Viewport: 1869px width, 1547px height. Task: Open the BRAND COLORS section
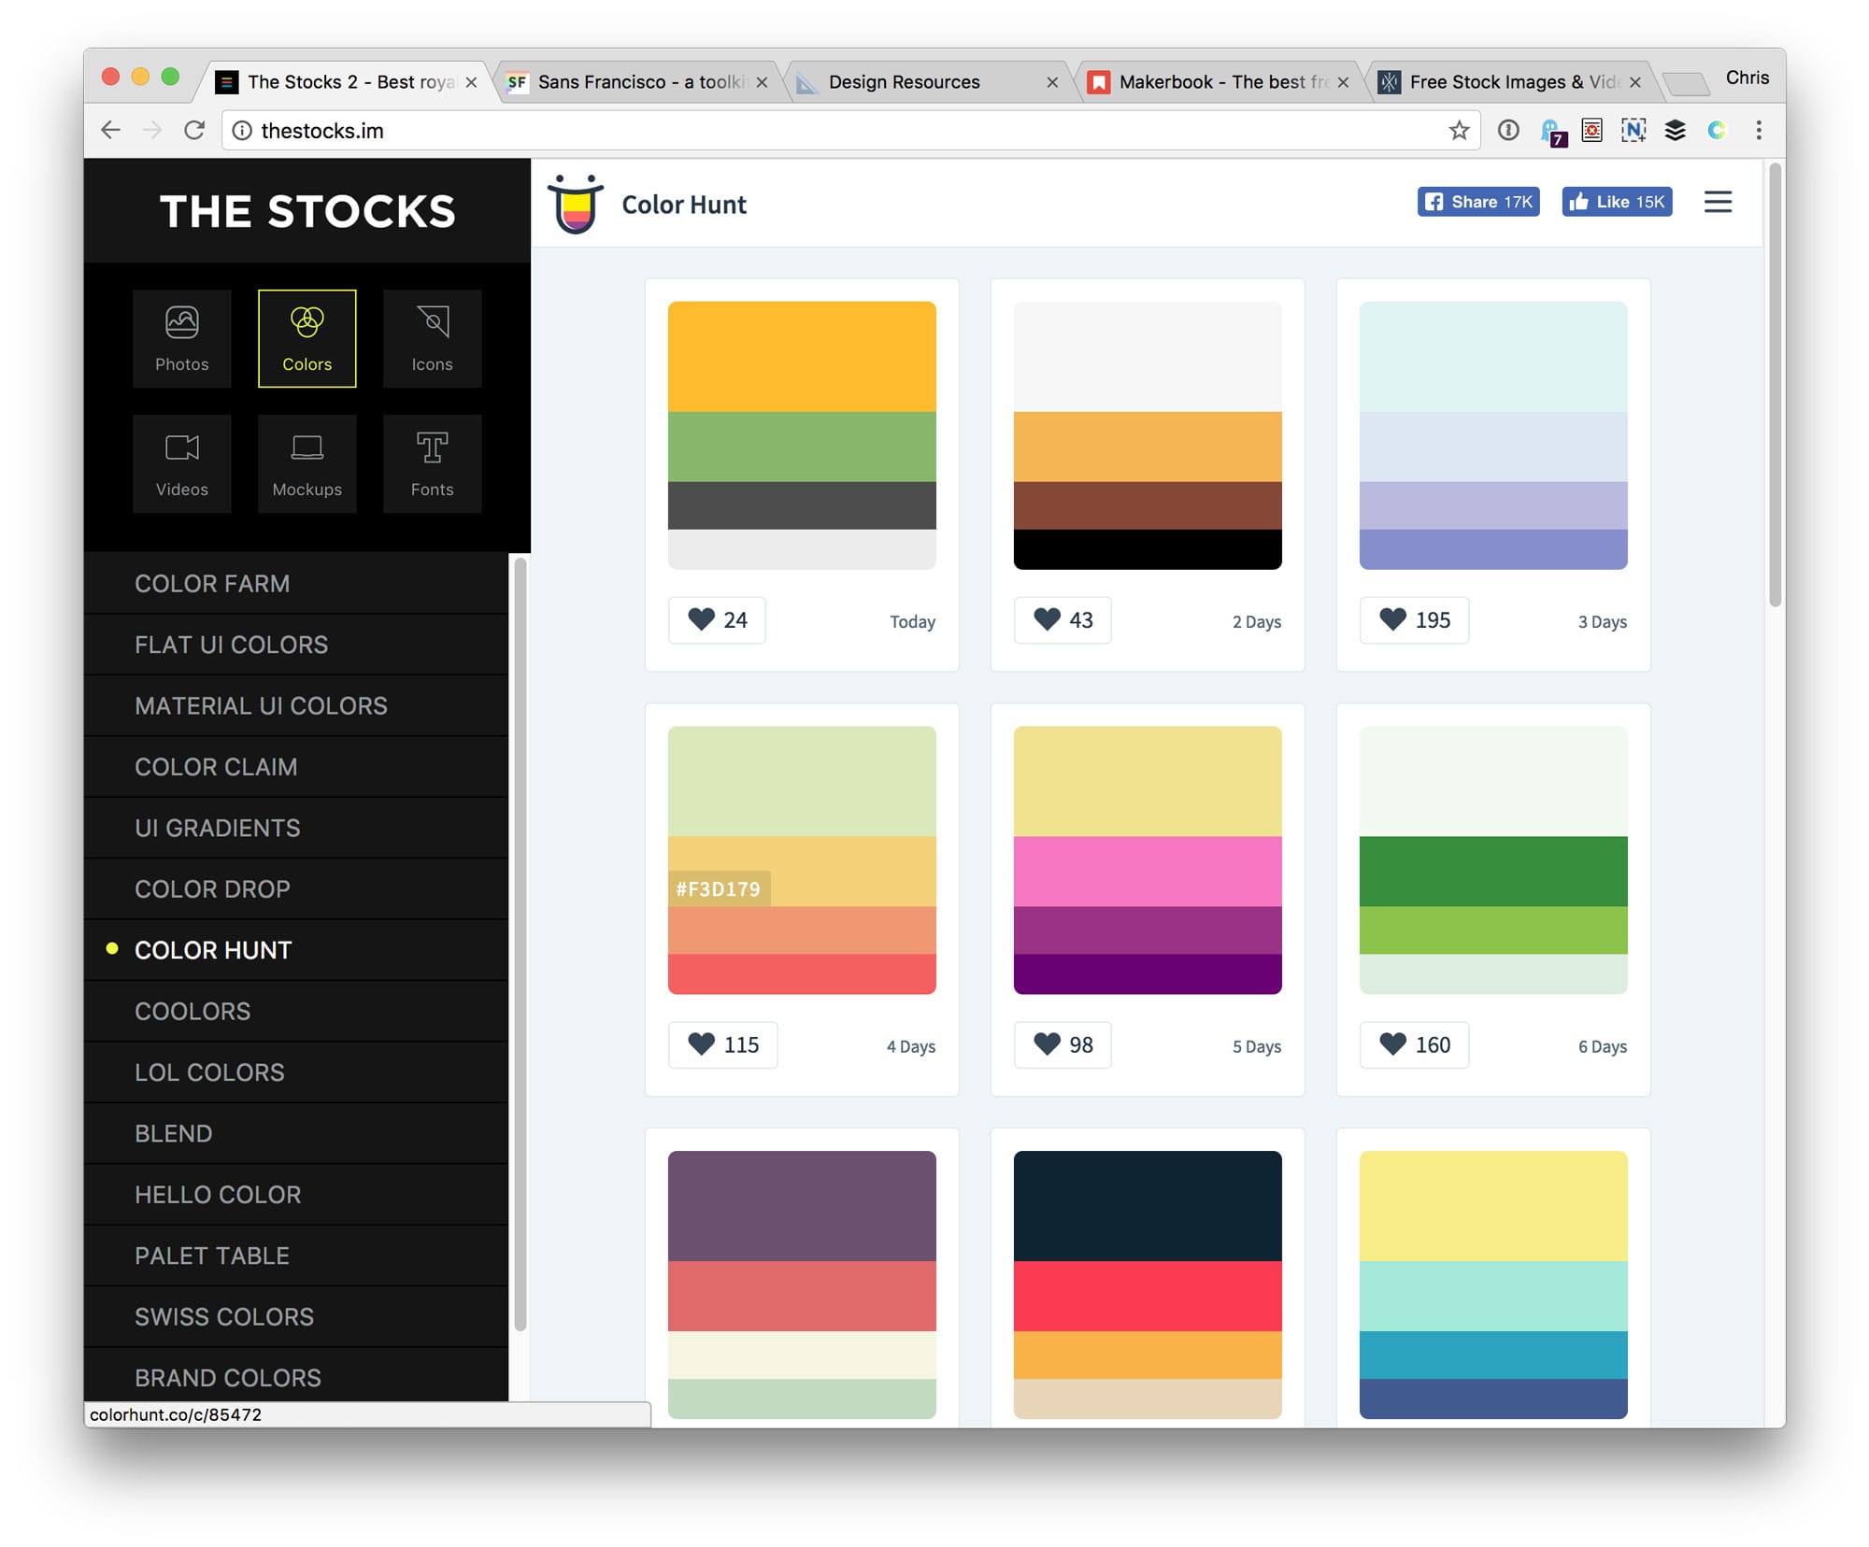click(x=227, y=1377)
